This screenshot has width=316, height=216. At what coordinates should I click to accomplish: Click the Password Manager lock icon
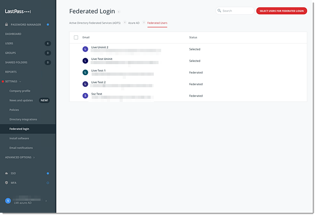pos(6,24)
